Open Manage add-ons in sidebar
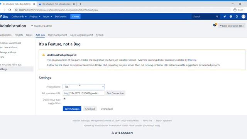This screenshot has width=247, height=139. pos(8,53)
